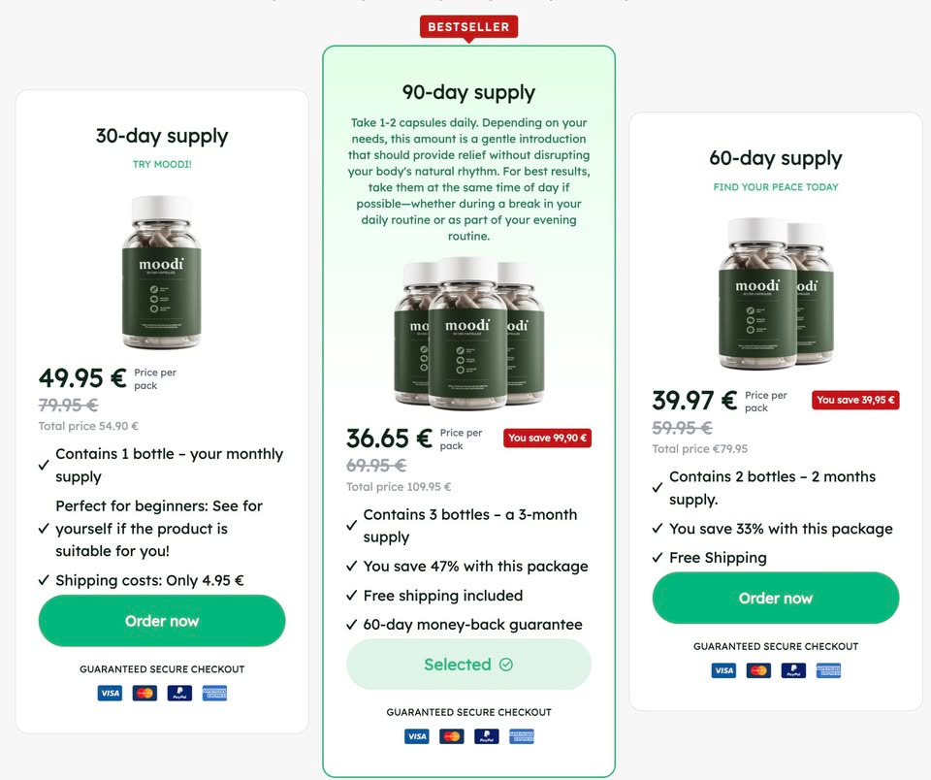Click the PayPal icon under 90-day supply
Image resolution: width=931 pixels, height=780 pixels.
click(487, 736)
